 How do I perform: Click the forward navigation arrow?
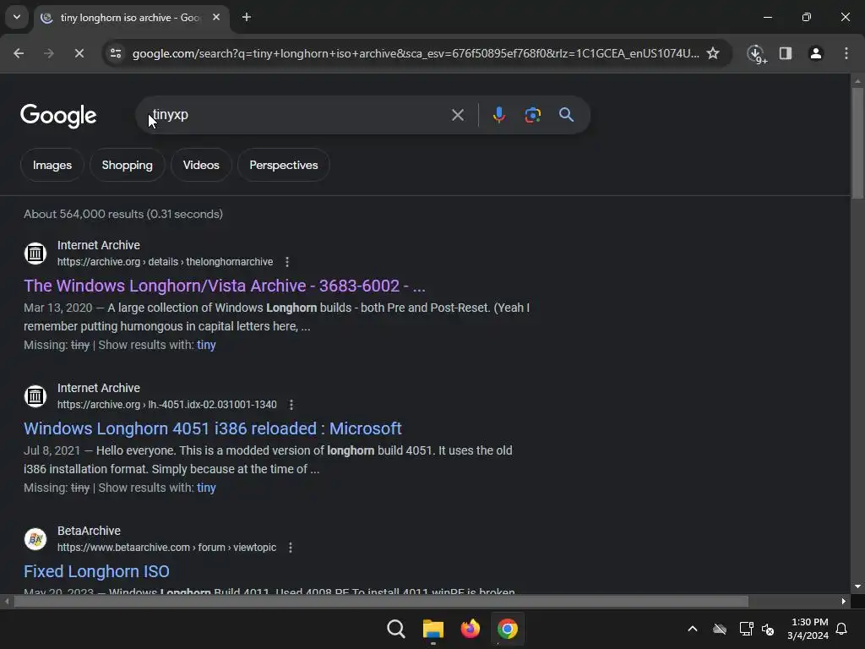pyautogui.click(x=48, y=53)
